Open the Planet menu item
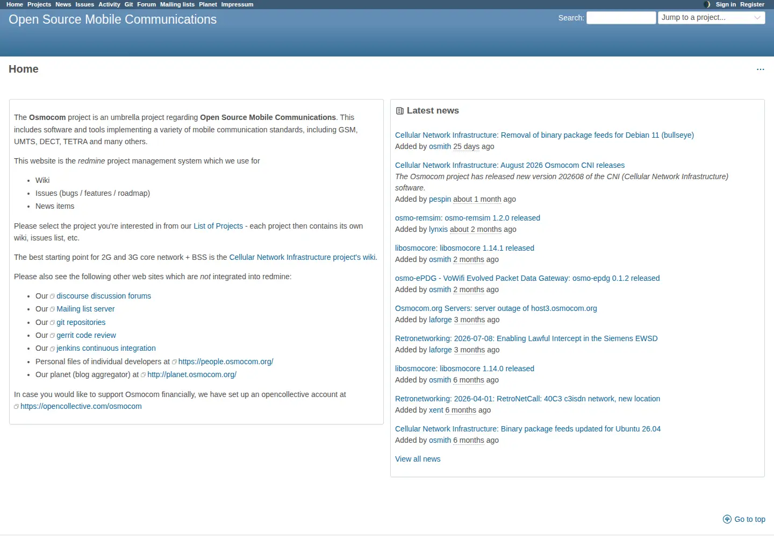 (208, 4)
